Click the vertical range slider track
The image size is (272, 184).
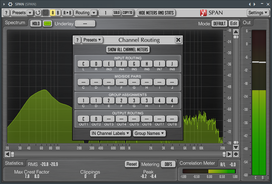coord(236,90)
